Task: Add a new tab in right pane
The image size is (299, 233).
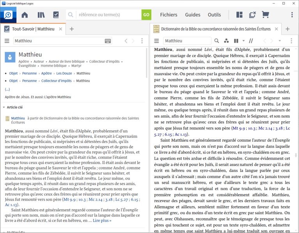Action: (x=288, y=29)
